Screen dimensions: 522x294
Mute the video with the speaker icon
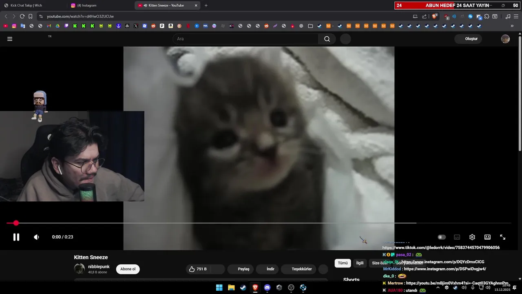pyautogui.click(x=36, y=237)
